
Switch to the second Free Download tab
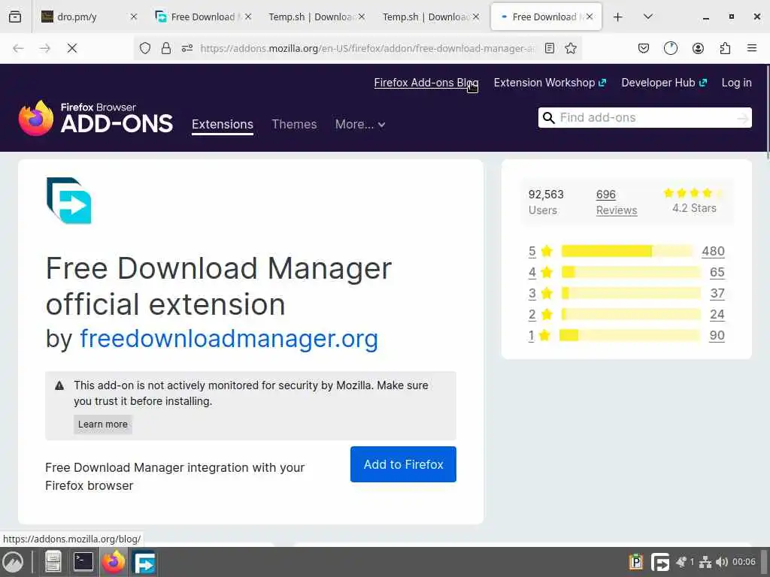(546, 17)
